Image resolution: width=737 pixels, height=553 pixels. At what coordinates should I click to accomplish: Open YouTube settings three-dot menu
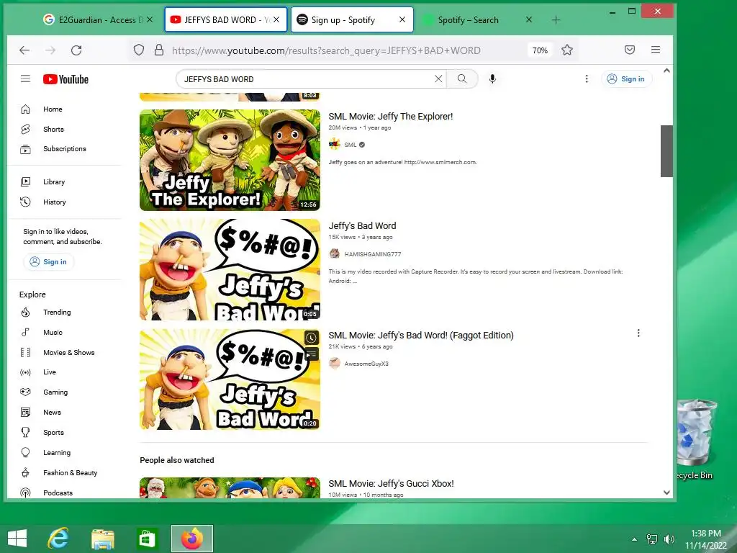(587, 79)
